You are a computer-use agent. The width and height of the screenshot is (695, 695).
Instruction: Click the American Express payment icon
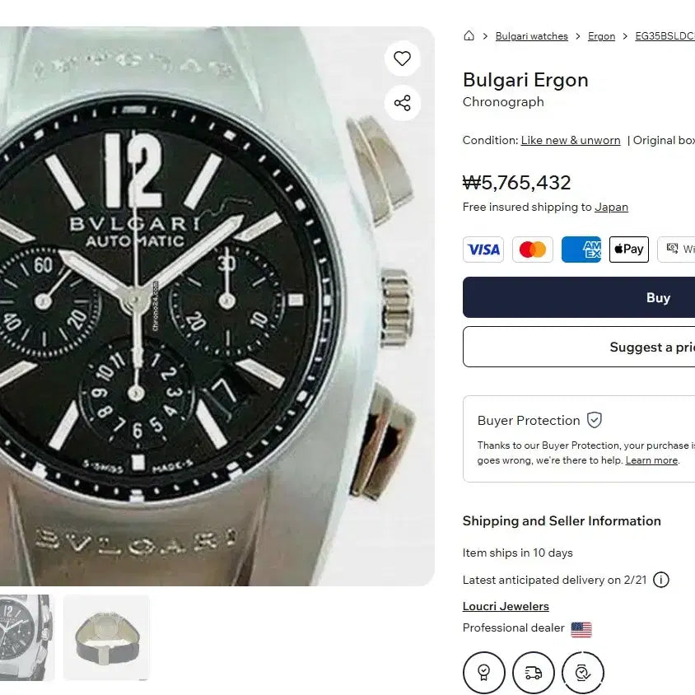tap(581, 250)
